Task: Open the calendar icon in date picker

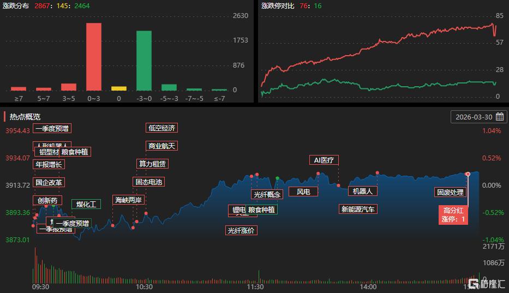Action: [499, 117]
